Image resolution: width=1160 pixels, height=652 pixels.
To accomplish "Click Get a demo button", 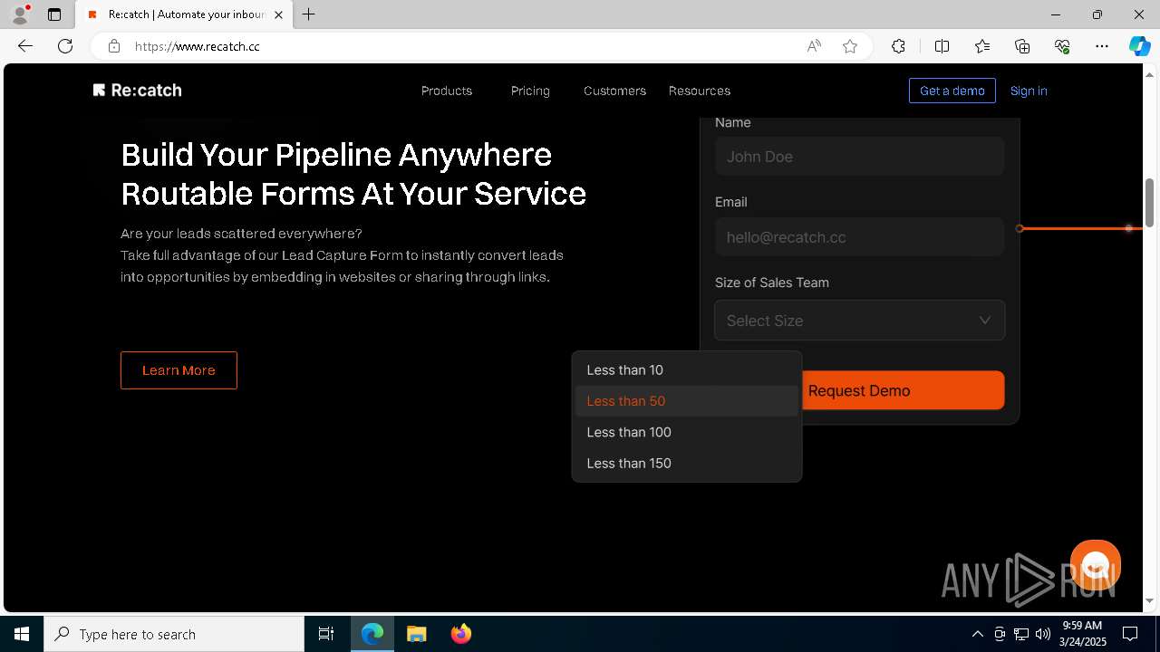I will 952,91.
